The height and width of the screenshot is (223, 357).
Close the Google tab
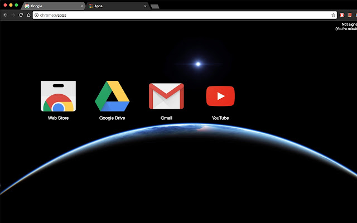pos(82,6)
